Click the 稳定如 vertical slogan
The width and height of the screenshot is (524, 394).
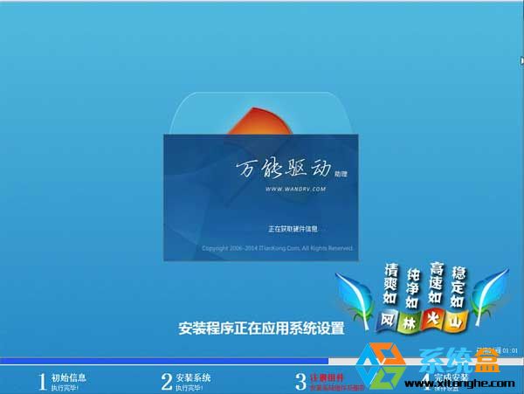(x=458, y=287)
